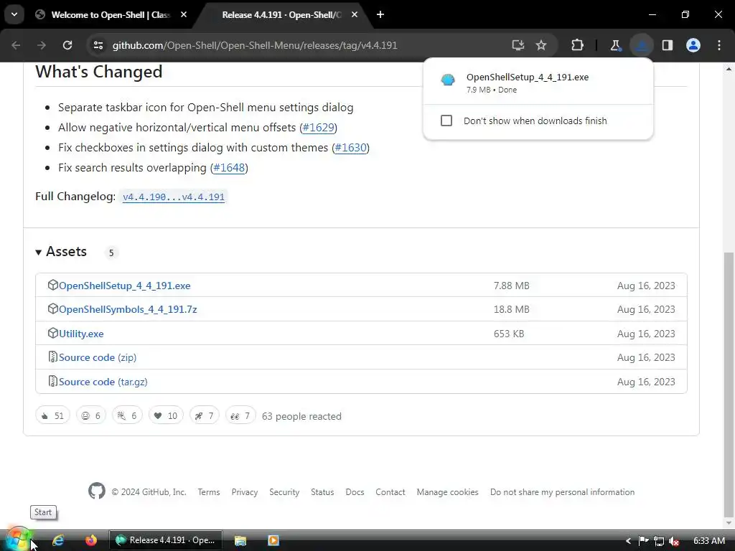Screen dimensions: 735x551
Task: Open issue #1648 link
Action: click(229, 168)
